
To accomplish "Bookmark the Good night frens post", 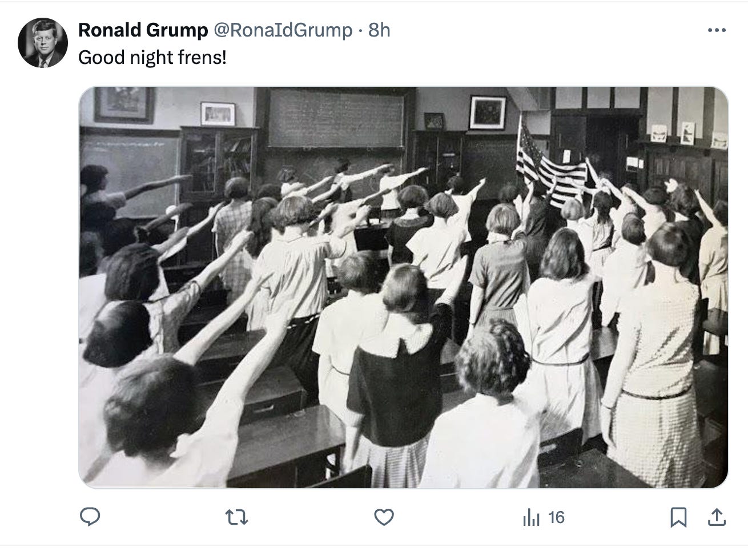I will pos(678,518).
